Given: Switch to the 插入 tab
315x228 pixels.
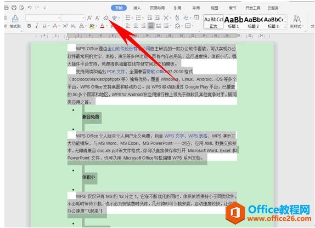Looking at the screenshot, I should (137, 8).
